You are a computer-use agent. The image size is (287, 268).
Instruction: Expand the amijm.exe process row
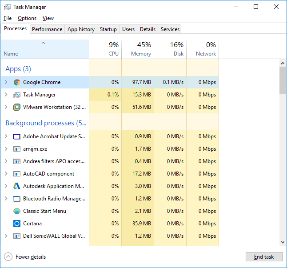click(6, 149)
